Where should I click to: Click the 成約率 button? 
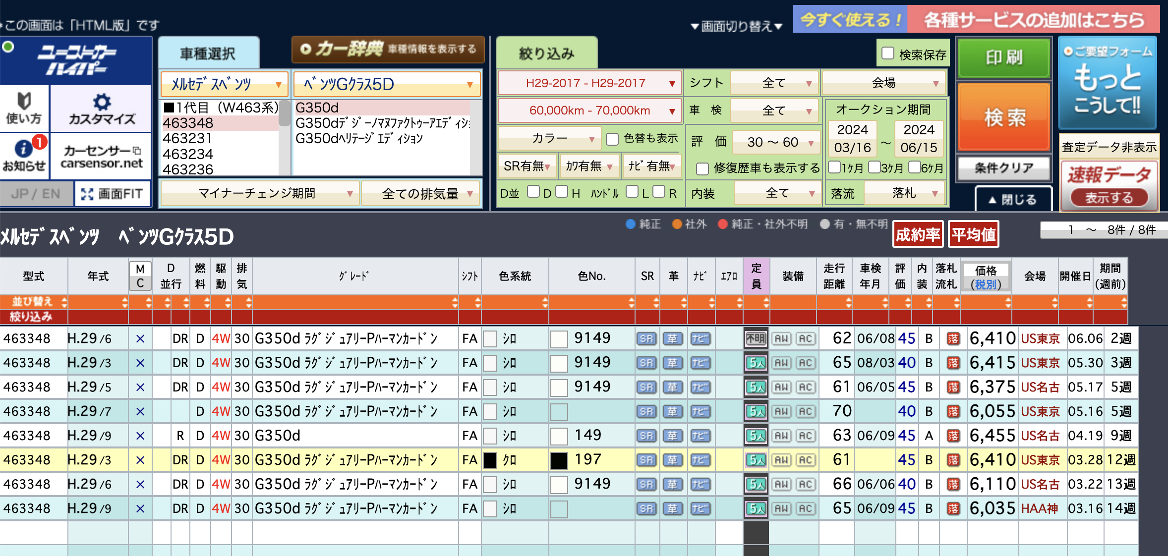point(918,234)
